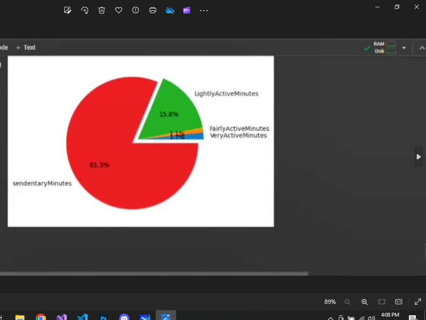The image size is (426, 320).
Task: Open the Edit image tool
Action: coord(67,10)
